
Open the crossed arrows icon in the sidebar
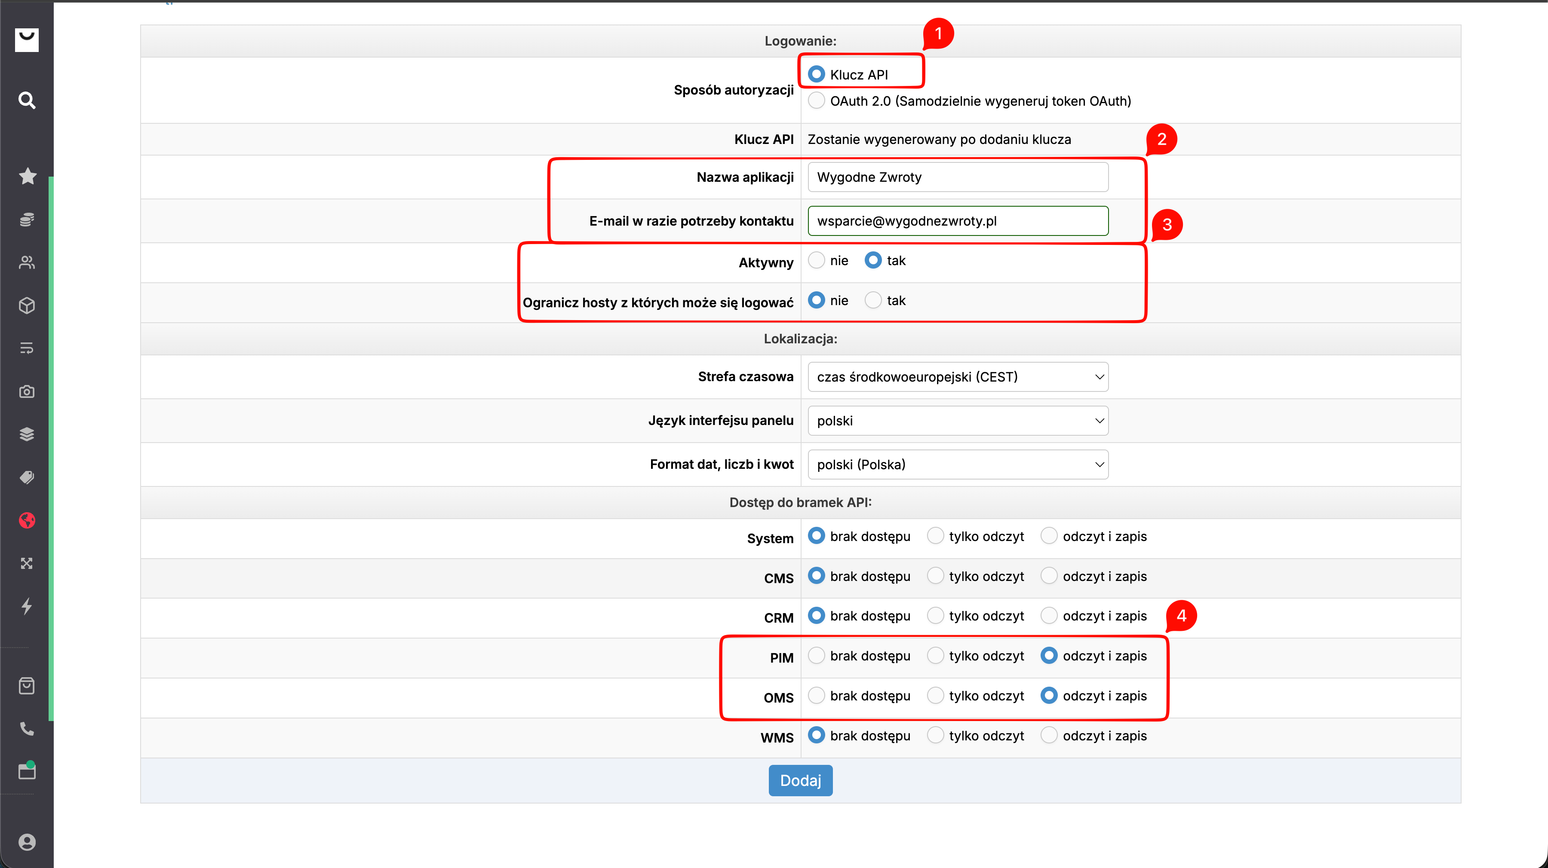click(26, 563)
